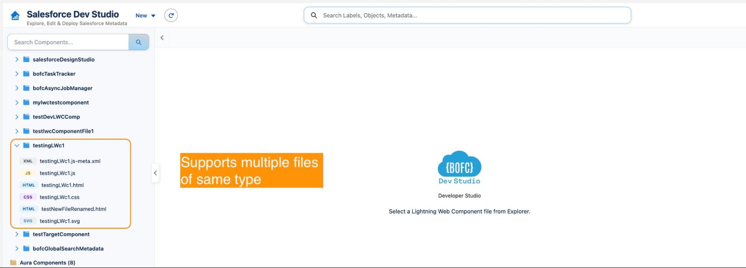Expand the mylwctestcomponent folder
This screenshot has width=746, height=268.
(x=17, y=103)
